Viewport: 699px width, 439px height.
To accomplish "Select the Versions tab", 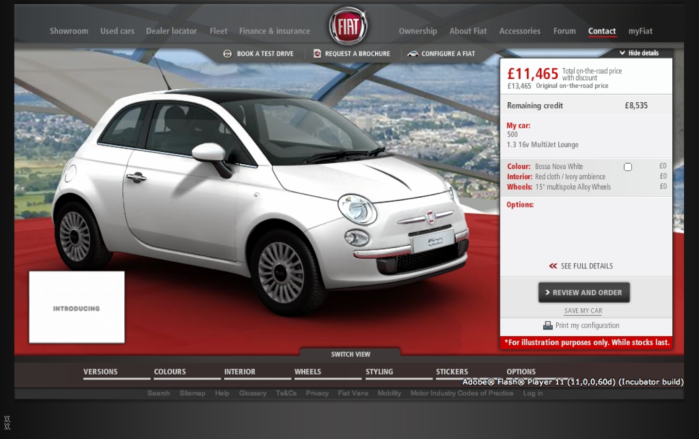I will (100, 372).
